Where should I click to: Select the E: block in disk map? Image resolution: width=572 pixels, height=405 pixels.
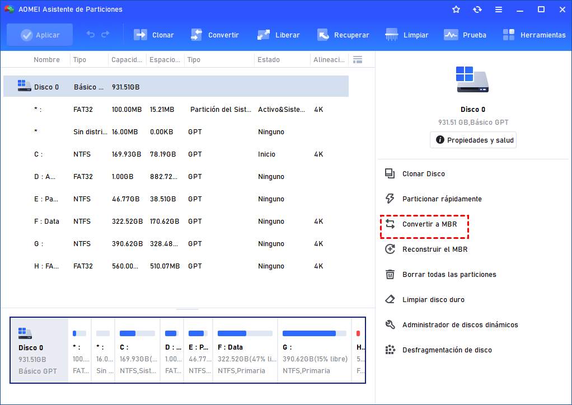pyautogui.click(x=199, y=350)
